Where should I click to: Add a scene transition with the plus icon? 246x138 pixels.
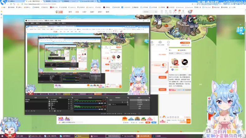point(122,102)
